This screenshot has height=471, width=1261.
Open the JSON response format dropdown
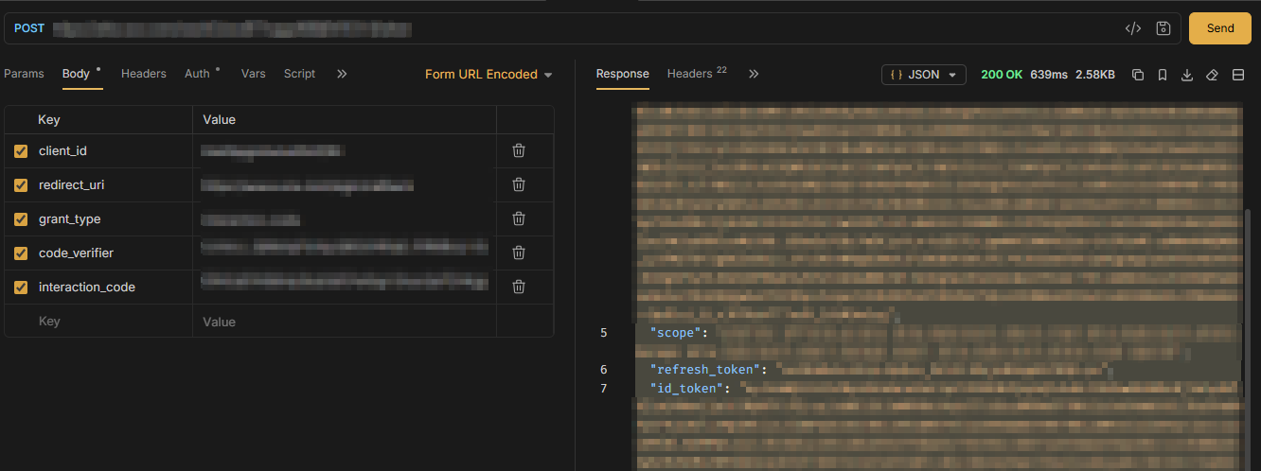point(923,75)
